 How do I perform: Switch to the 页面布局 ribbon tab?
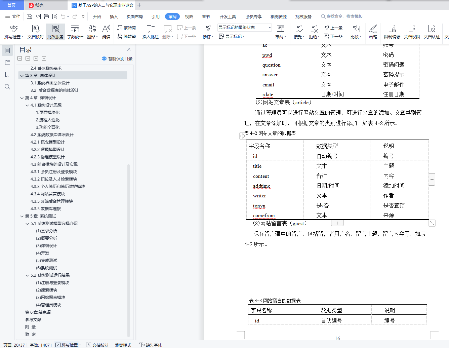pos(135,16)
